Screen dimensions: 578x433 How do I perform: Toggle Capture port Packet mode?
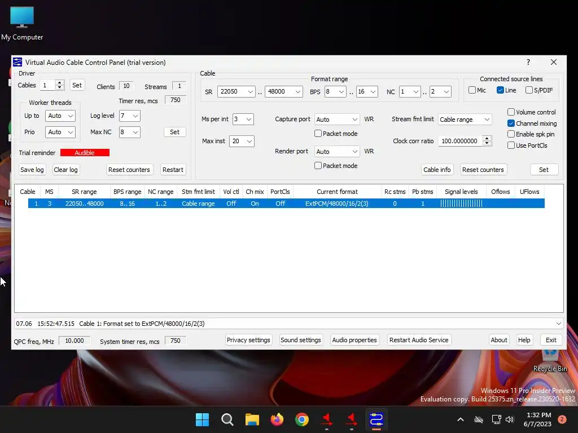pyautogui.click(x=318, y=133)
